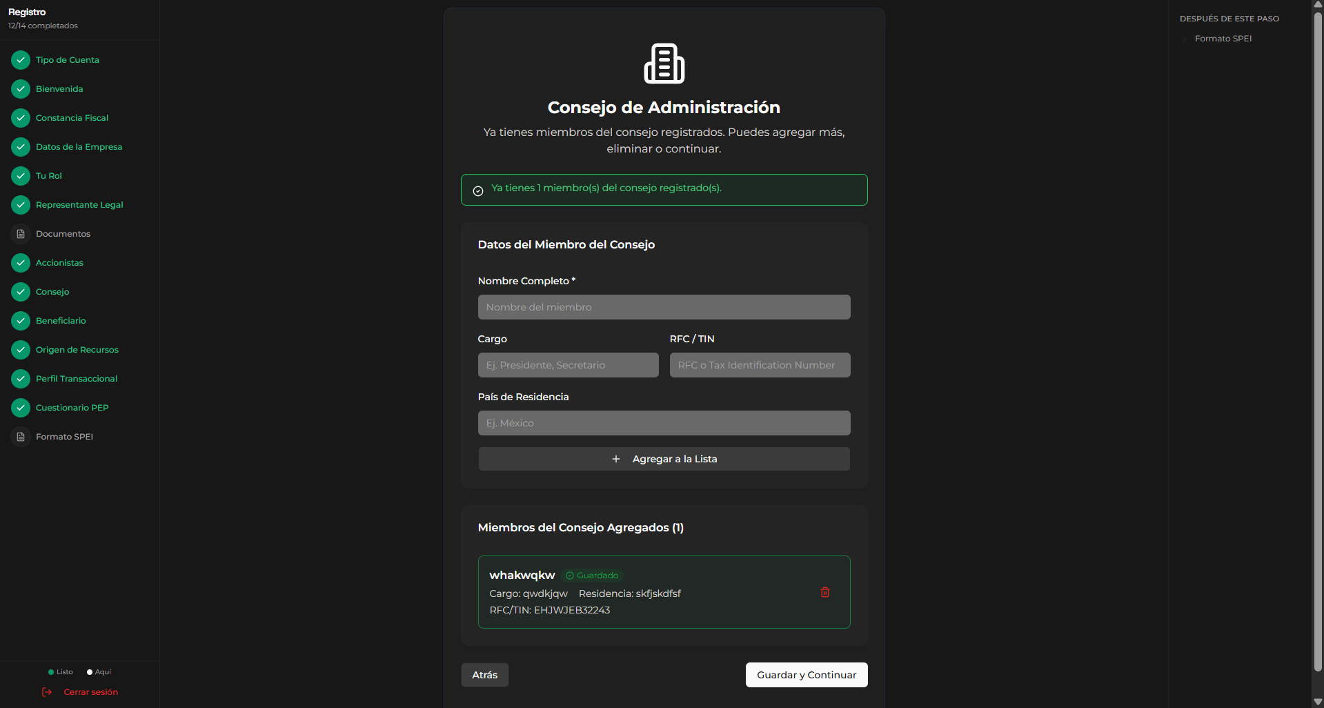
Task: Click the logout arrow icon near Cerrar sesión
Action: point(47,692)
